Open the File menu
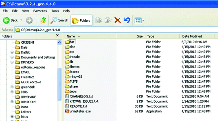The width and height of the screenshot is (218, 121). pos(5,11)
